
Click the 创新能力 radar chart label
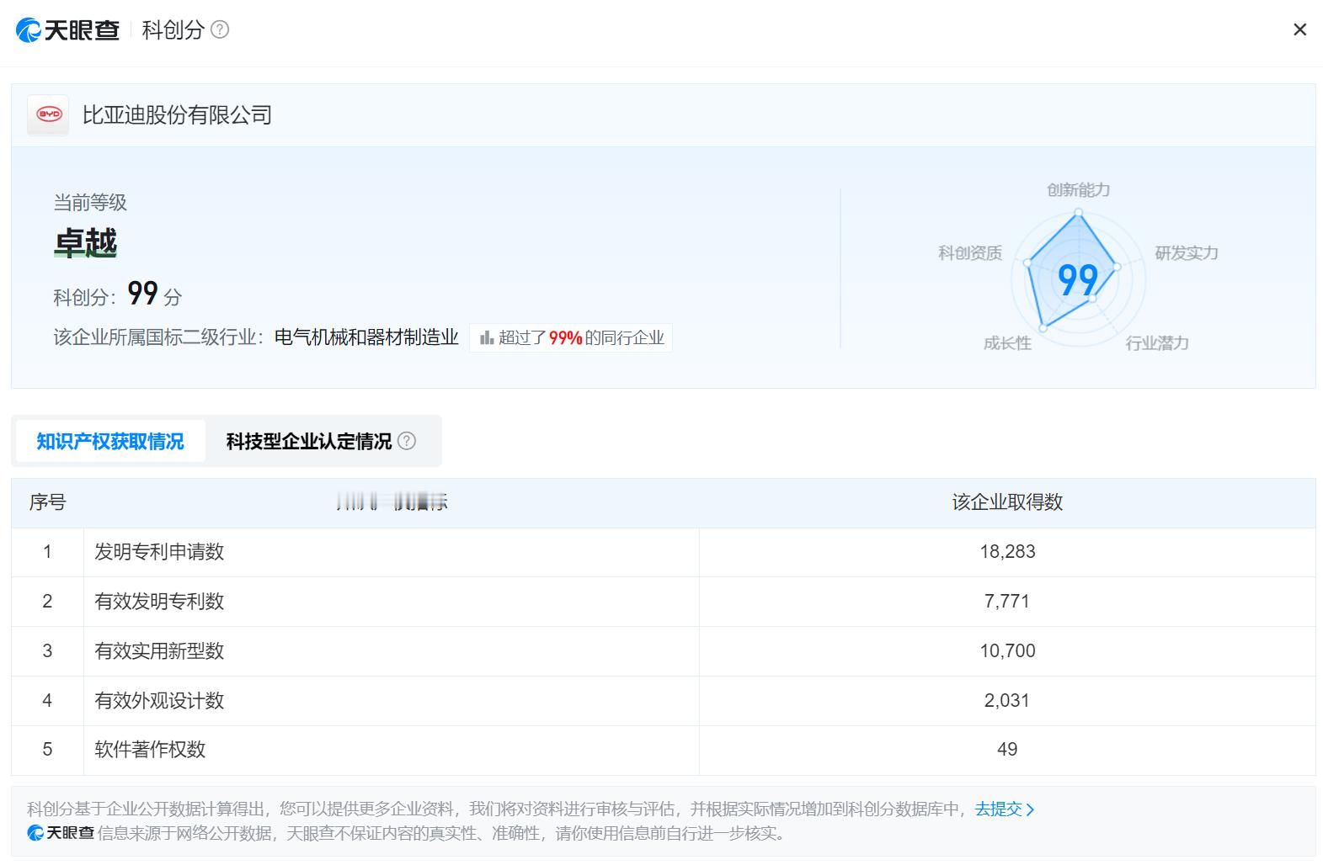pos(1078,190)
